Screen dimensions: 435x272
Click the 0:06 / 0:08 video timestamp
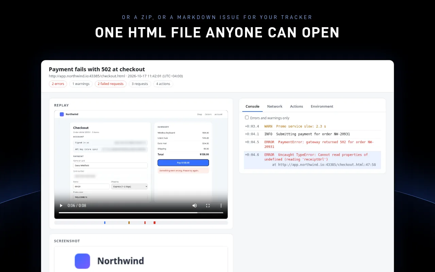coord(77,205)
